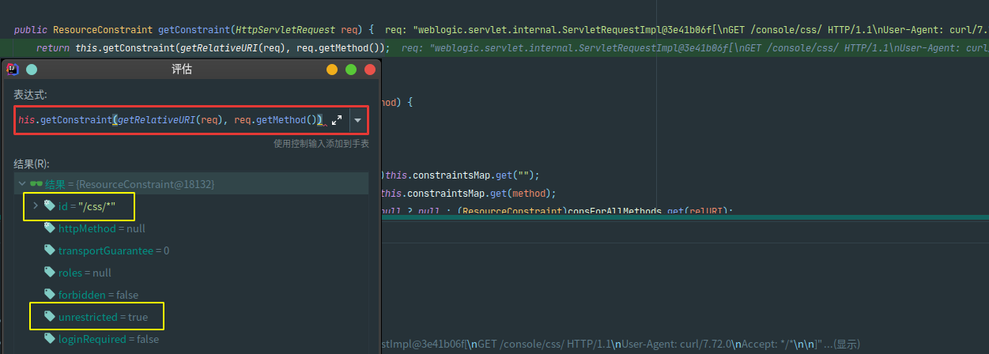Click the tag icon beside roles
The image size is (989, 354).
pyautogui.click(x=50, y=273)
